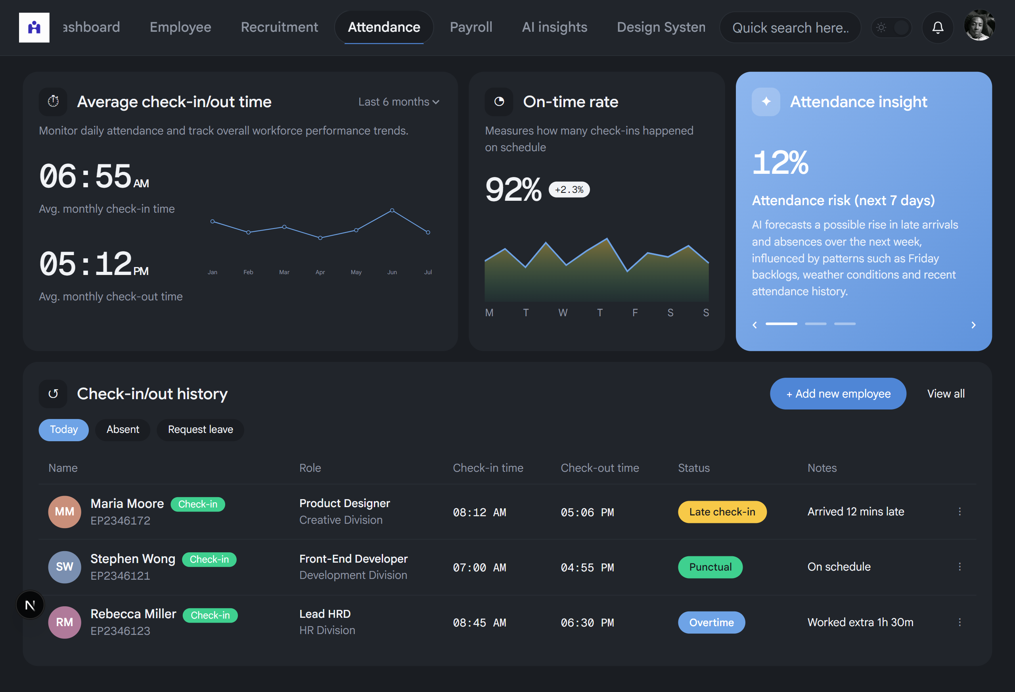Click the View all link

946,394
